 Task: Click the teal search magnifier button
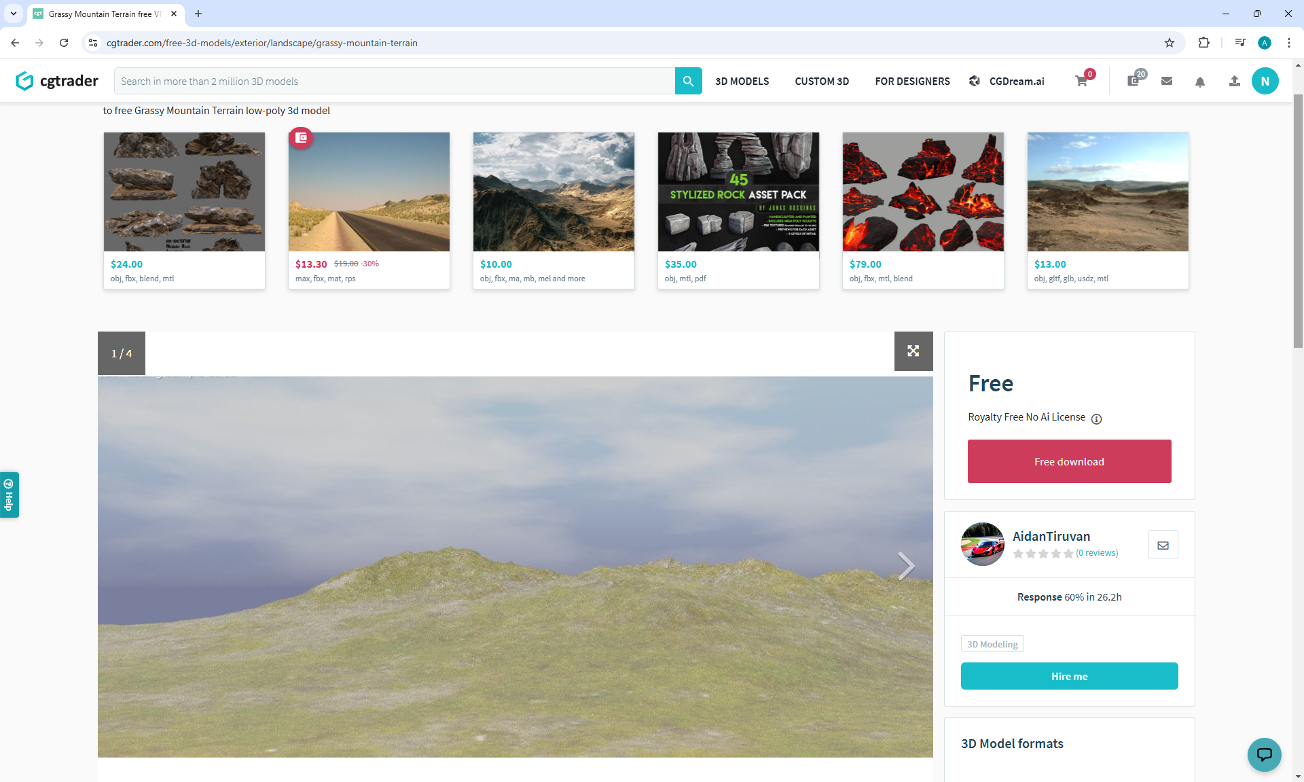(x=688, y=81)
